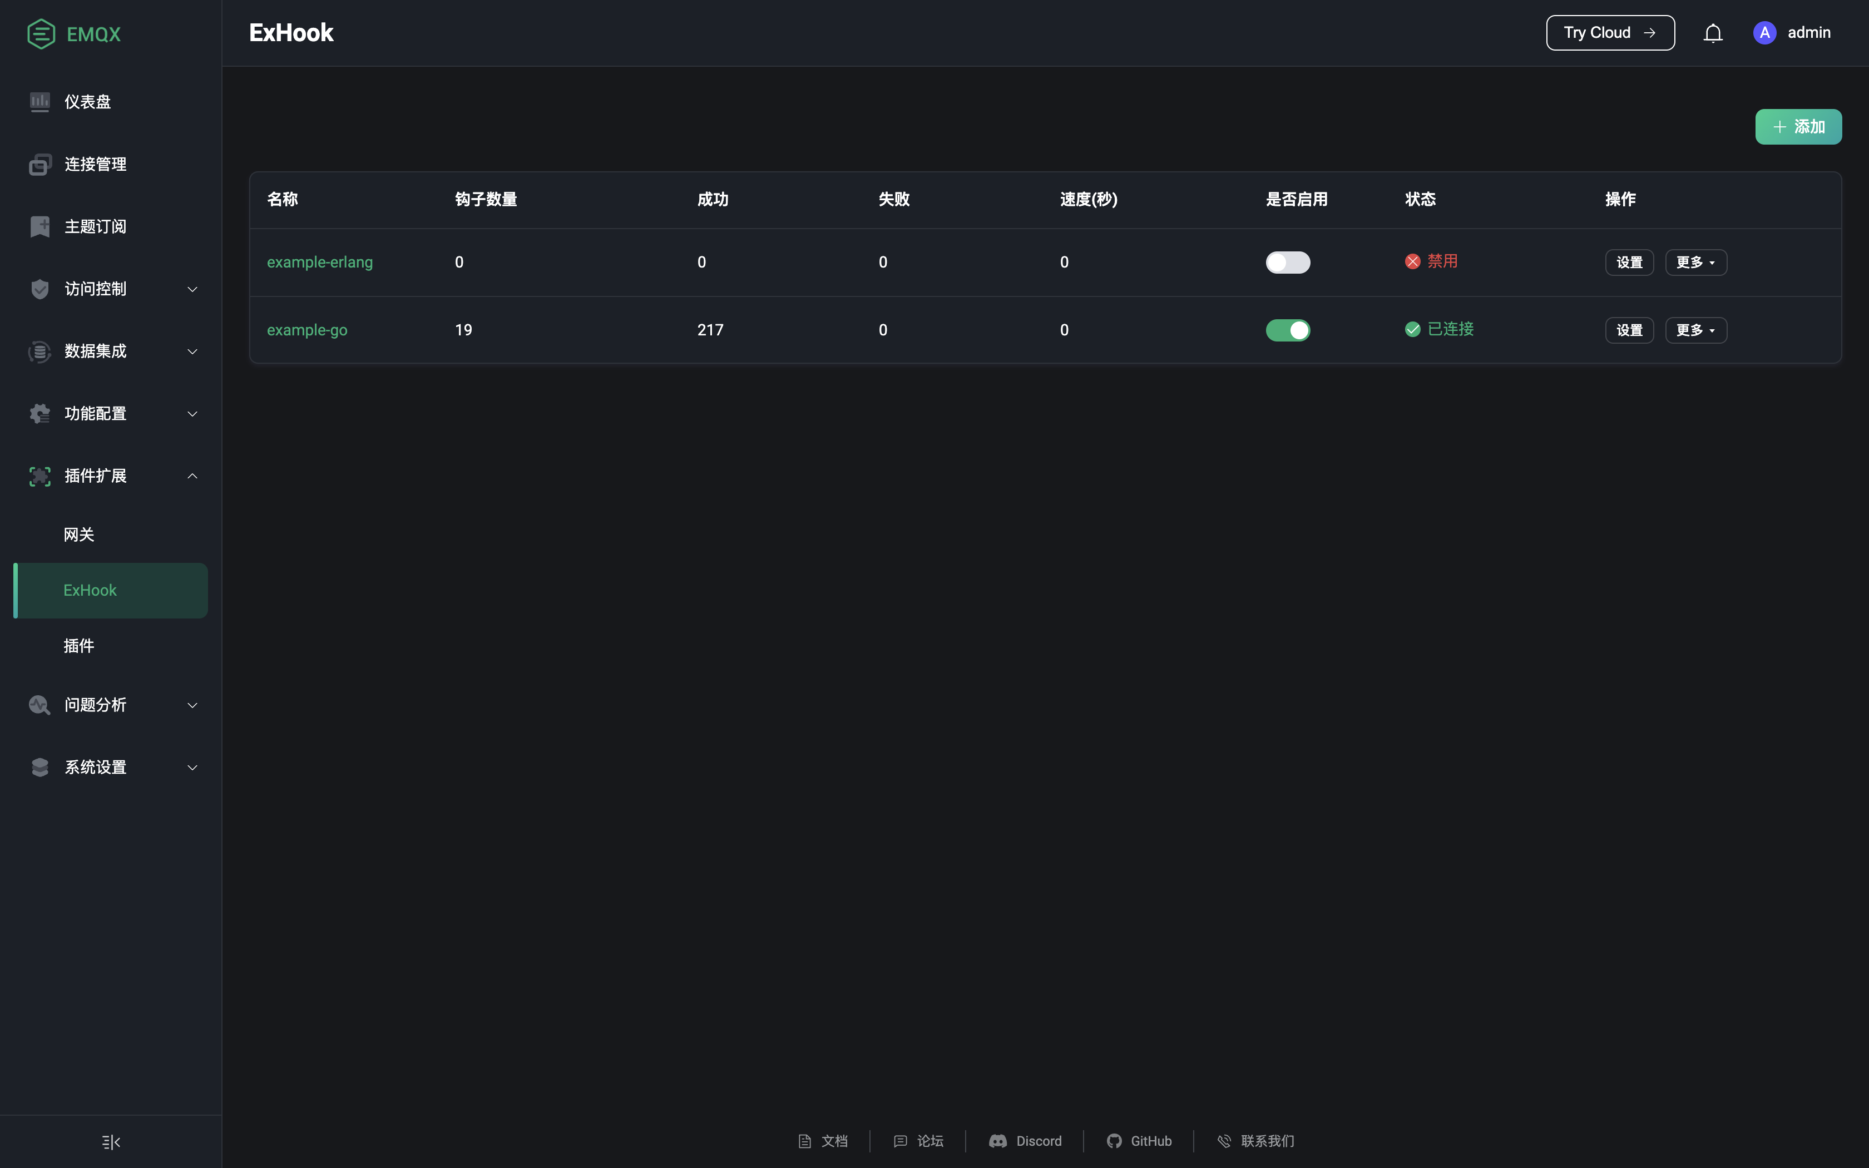The image size is (1869, 1168).
Task: Click the 已连接 status text
Action: tap(1450, 329)
